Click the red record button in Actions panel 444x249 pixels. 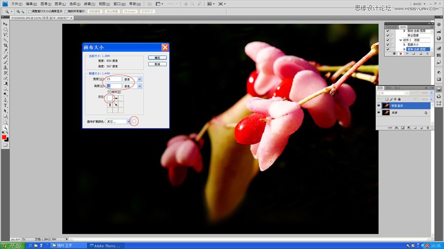click(401, 53)
